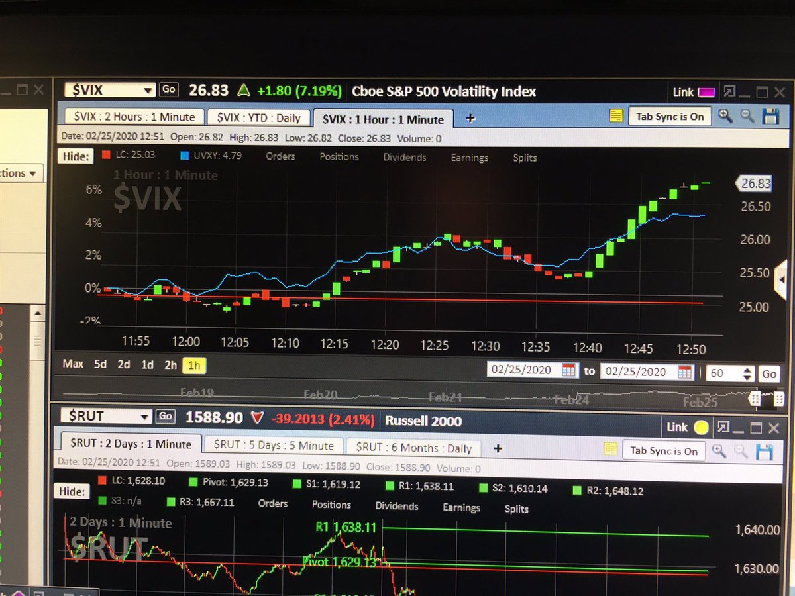Select the 1d time range
795x596 pixels.
click(x=147, y=364)
